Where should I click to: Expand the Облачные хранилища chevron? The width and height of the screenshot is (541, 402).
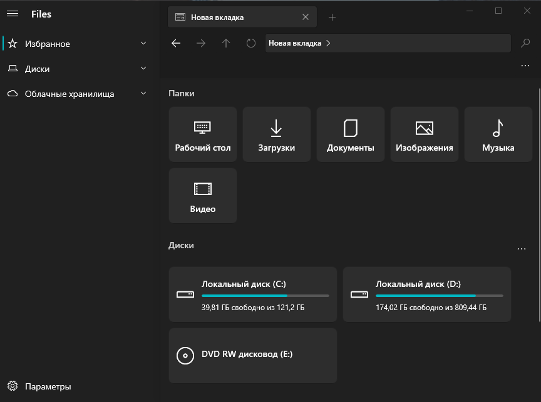coord(143,93)
